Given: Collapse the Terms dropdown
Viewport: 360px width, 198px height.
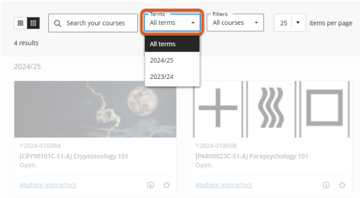Looking at the screenshot, I should pos(172,22).
